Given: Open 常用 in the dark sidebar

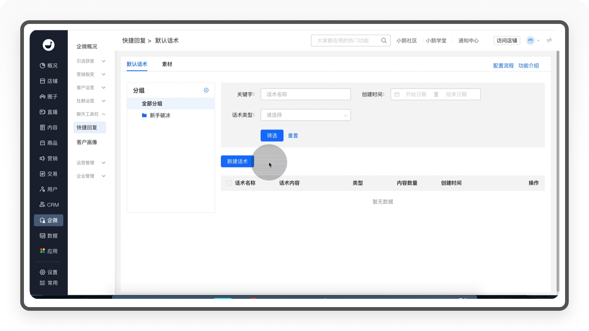Looking at the screenshot, I should 49,283.
